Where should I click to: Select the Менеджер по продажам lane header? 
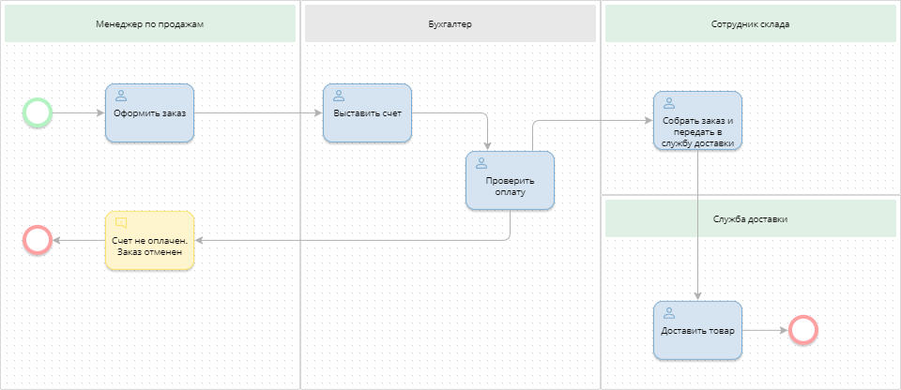tap(150, 23)
